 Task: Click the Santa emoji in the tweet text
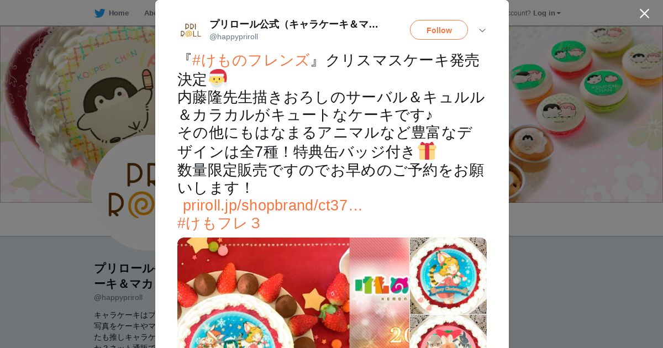[218, 78]
